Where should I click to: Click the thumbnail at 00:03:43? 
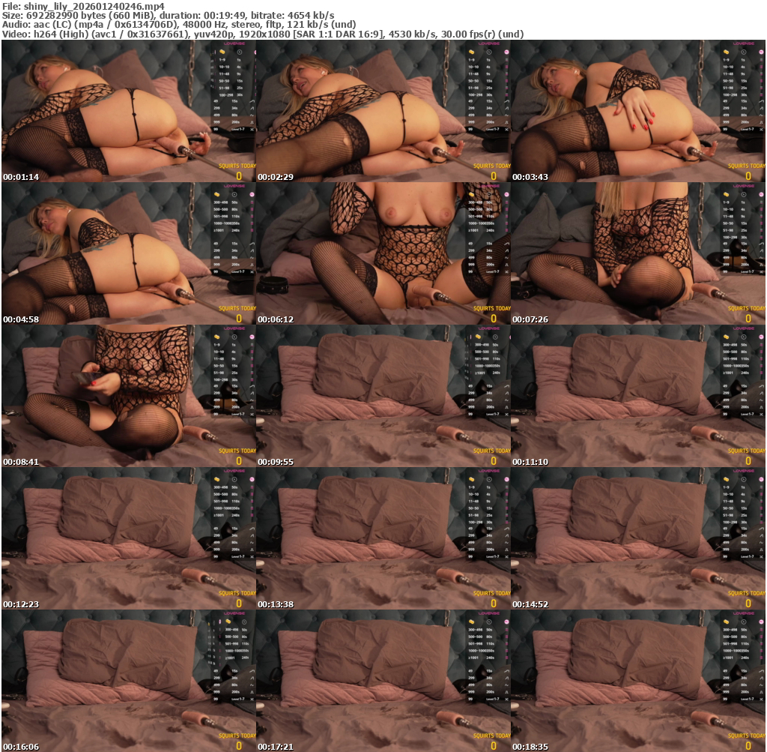coord(638,111)
